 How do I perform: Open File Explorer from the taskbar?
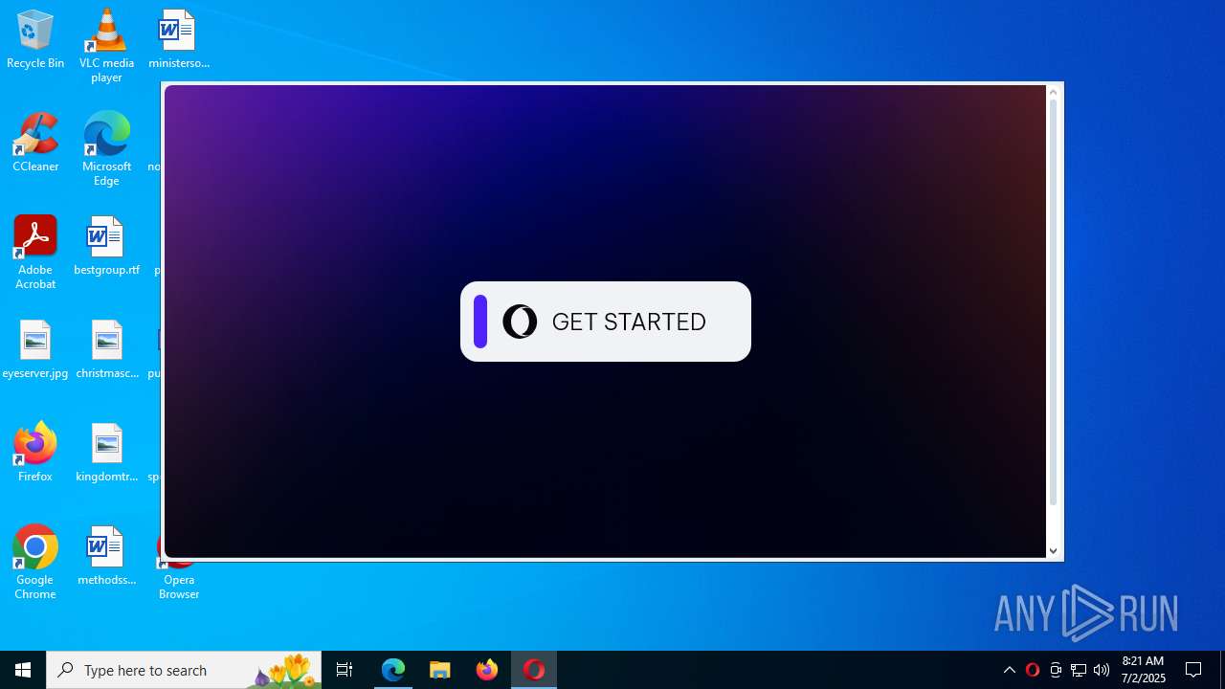coord(440,670)
